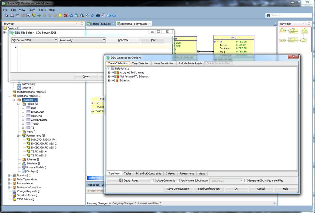Image resolution: width=315 pixels, height=213 pixels.
Task: Click the Zoom Out magnifier icon
Action: 82,15
